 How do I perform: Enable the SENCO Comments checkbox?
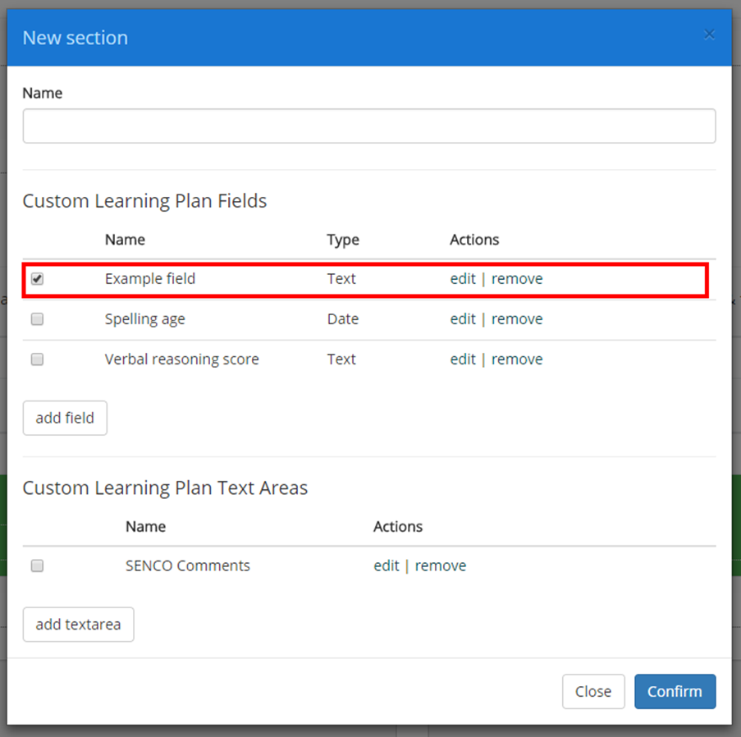pyautogui.click(x=37, y=565)
